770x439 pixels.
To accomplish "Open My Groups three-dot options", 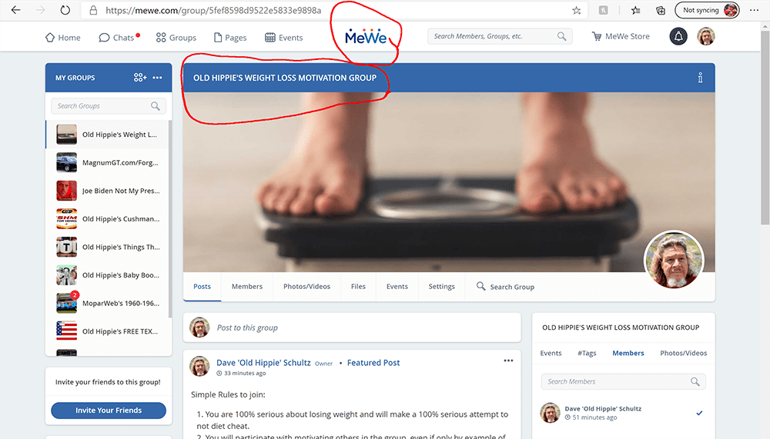I will (157, 78).
